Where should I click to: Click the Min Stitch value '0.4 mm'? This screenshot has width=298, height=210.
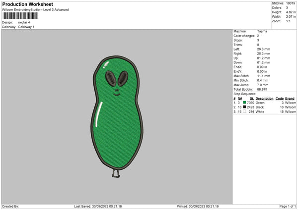pos(263,80)
